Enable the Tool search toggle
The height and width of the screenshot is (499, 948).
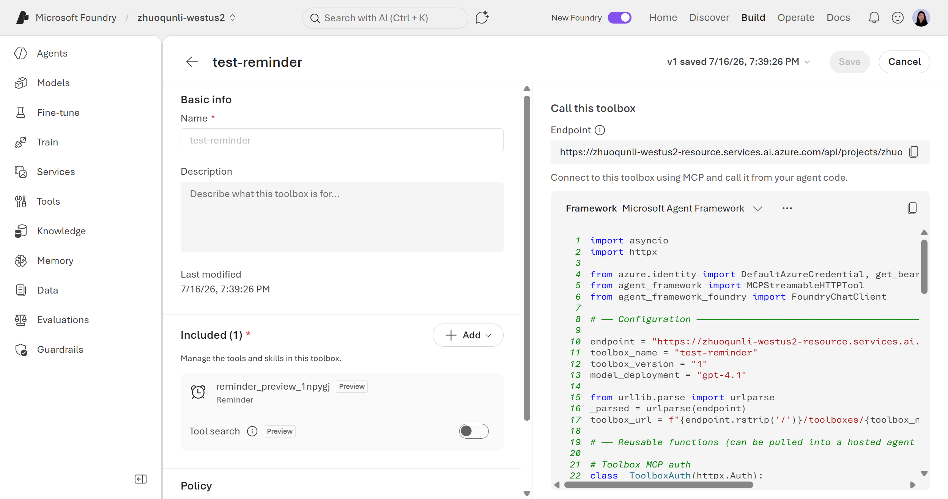(x=474, y=431)
